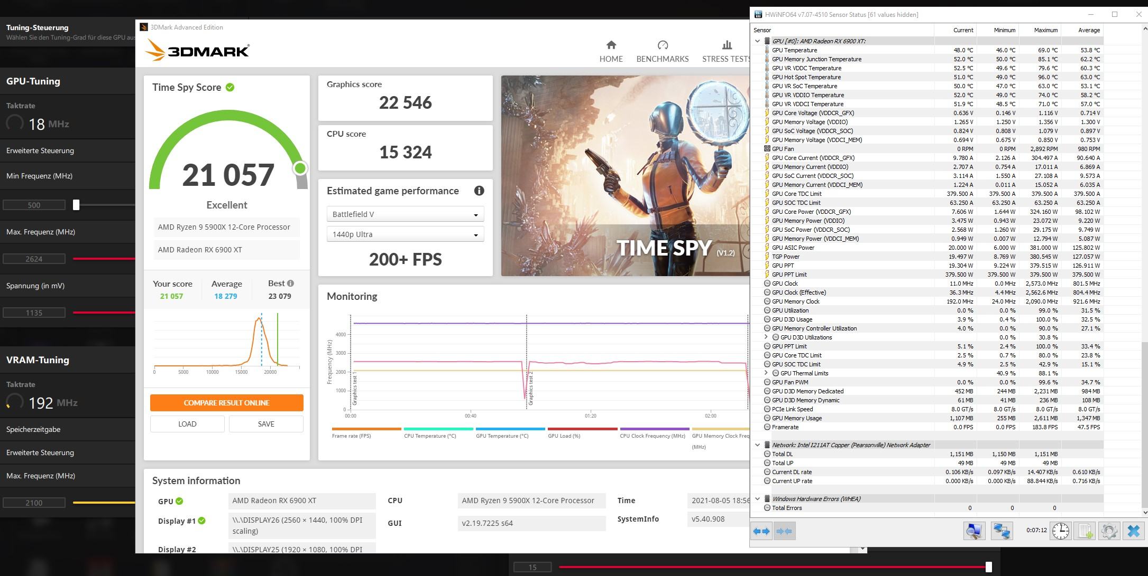Click clock icon on GPU Clock (Effective) row
Screen dimensions: 1148x576
coord(767,292)
